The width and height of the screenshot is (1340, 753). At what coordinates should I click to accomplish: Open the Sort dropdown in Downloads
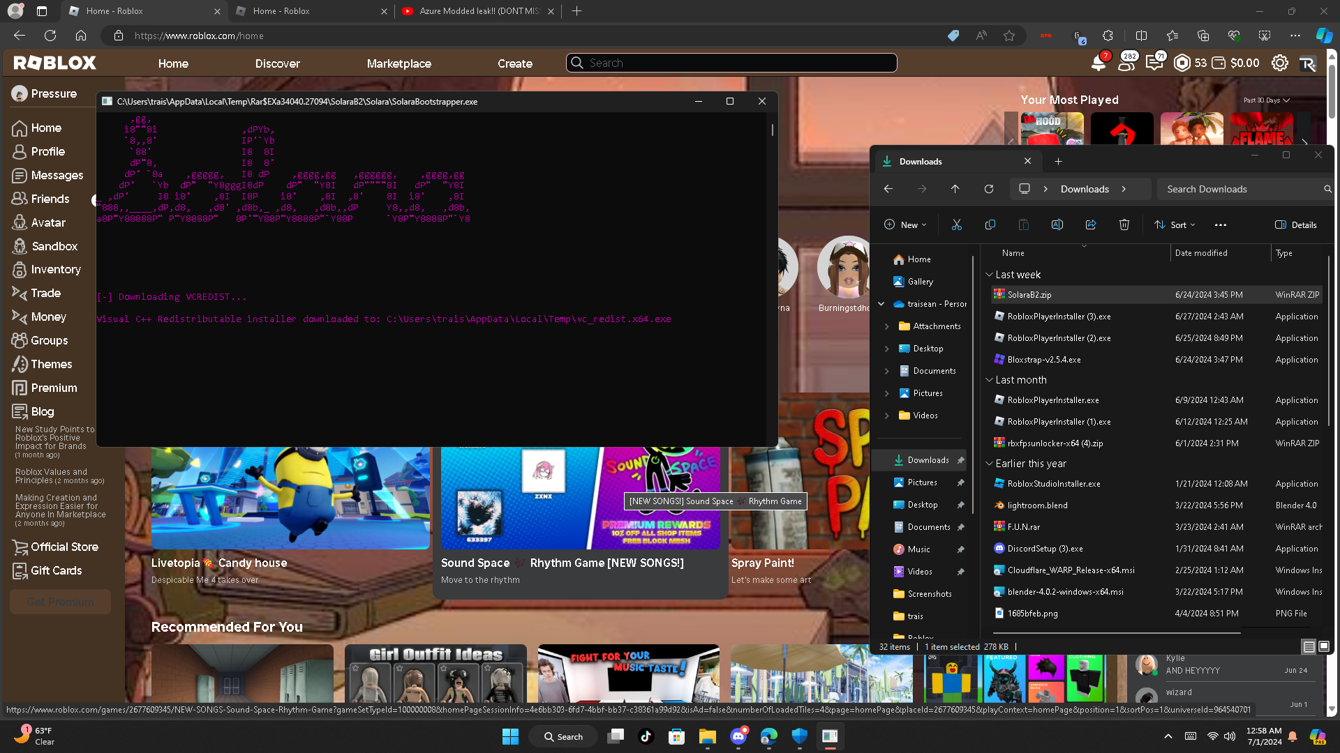point(1175,225)
